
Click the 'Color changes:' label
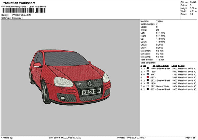148,24
